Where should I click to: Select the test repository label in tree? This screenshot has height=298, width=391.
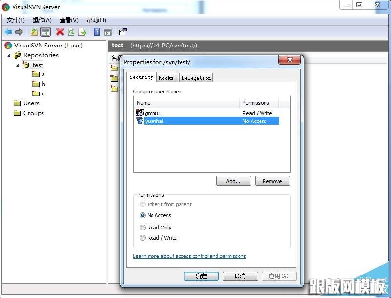(x=38, y=65)
